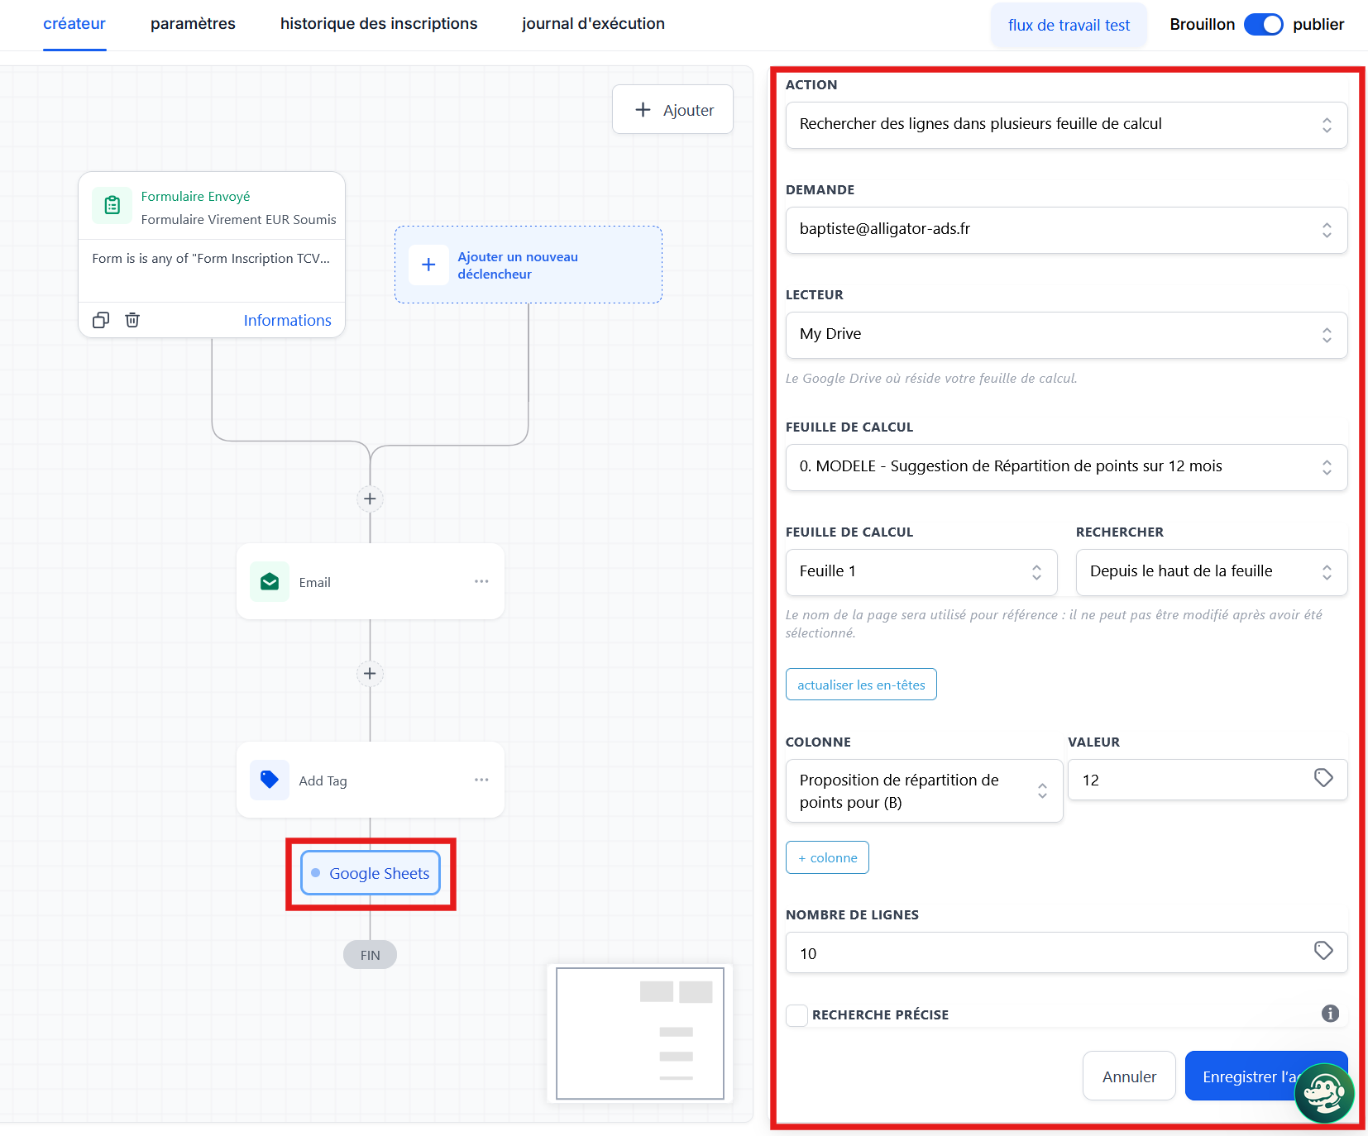
Task: Open the 0. MODELE spreadsheet dropdown
Action: tap(1066, 467)
